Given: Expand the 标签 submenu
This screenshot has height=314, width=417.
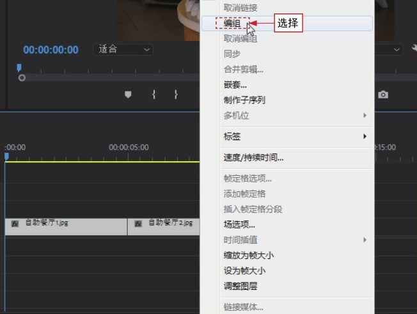Looking at the screenshot, I should (287, 137).
